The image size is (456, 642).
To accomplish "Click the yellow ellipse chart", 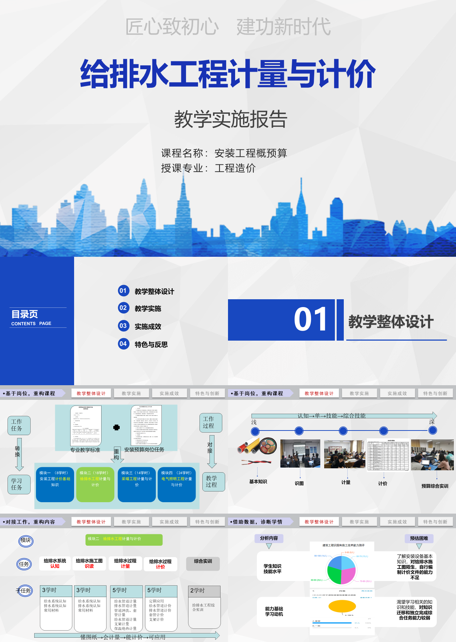I will point(342,606).
